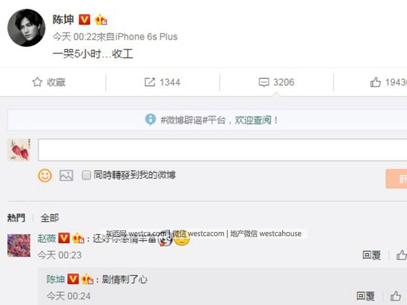Check 同時轉發到我的微博 checkbox

click(86, 175)
